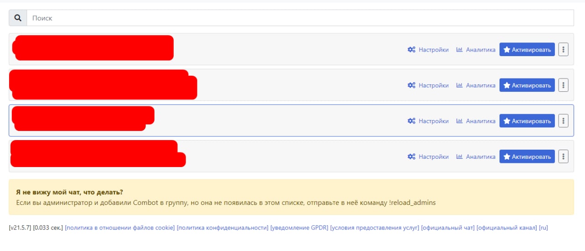The height and width of the screenshot is (251, 585).
Task: Click the bar chart icon in the second chat row
Action: point(460,85)
